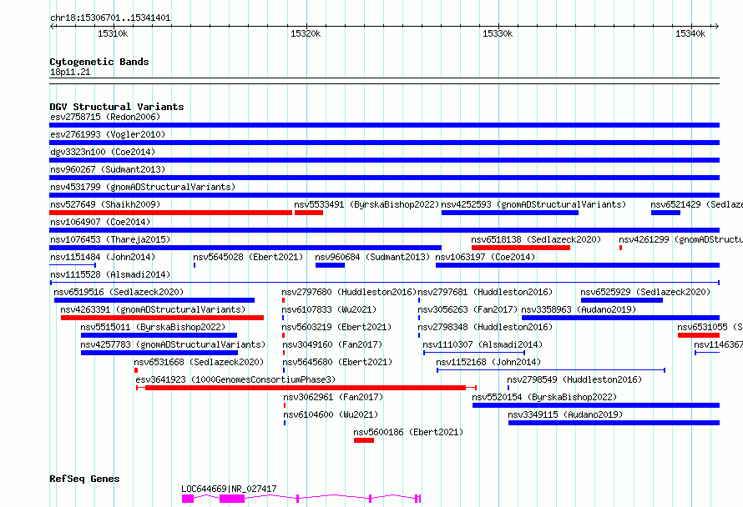Click blue bar beneath nsv3358963
The image size is (743, 507).
pyautogui.click(x=621, y=318)
